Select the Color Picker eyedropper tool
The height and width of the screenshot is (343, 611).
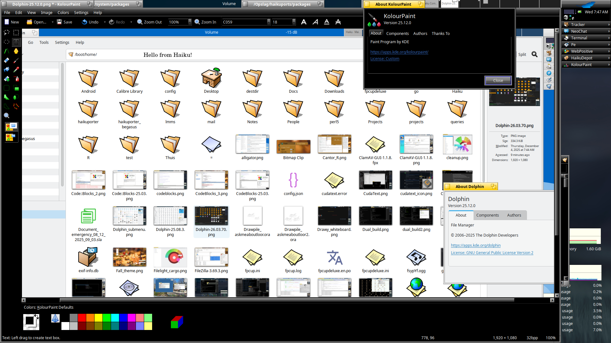click(x=16, y=69)
